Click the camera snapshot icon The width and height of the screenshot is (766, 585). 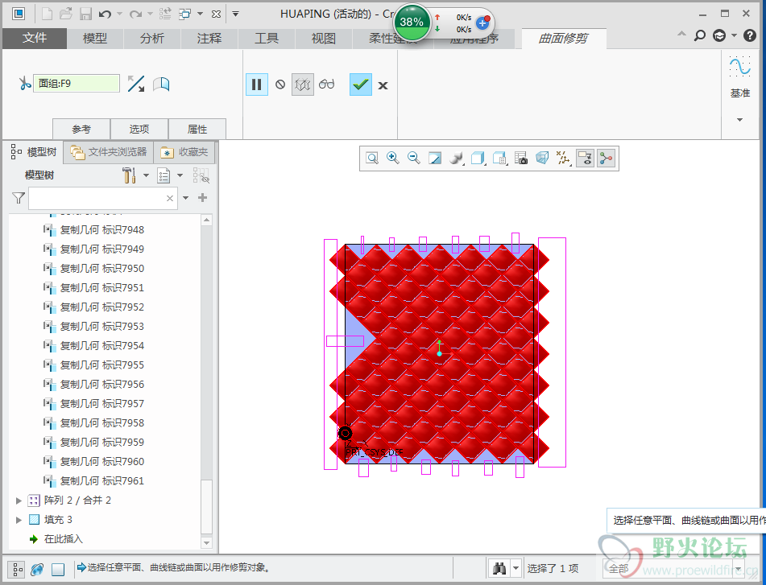521,158
